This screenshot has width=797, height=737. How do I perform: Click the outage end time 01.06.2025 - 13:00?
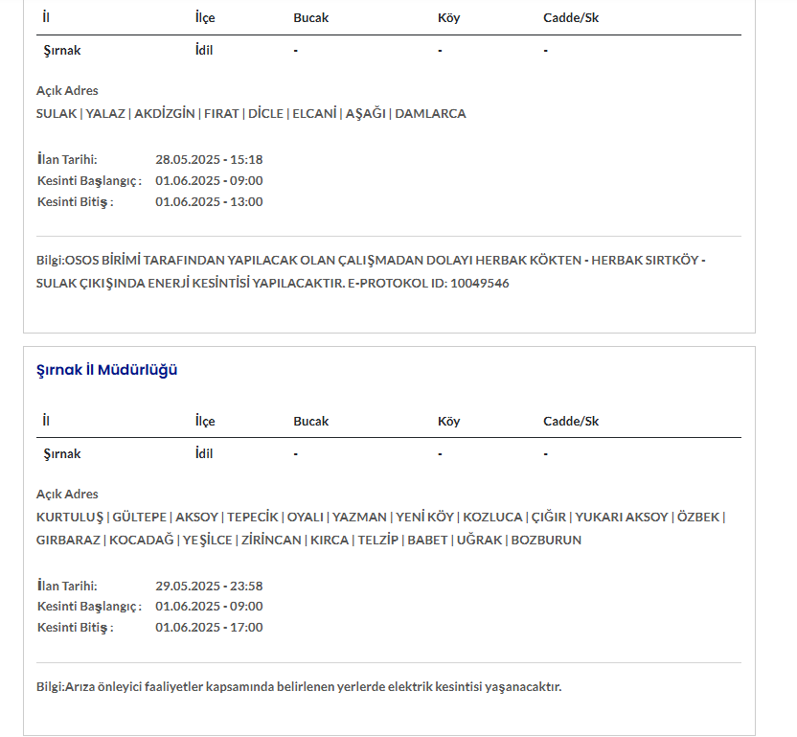coord(209,201)
